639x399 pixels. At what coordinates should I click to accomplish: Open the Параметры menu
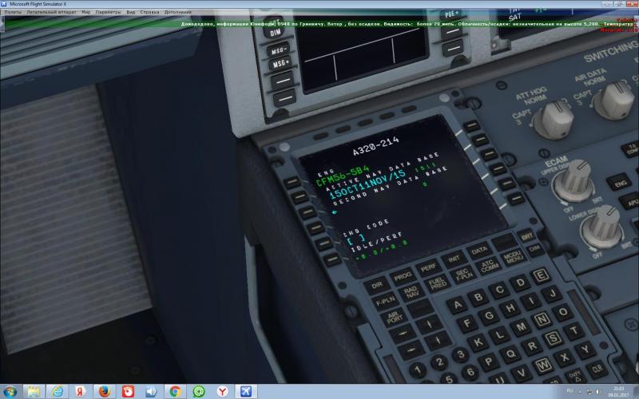[x=109, y=12]
